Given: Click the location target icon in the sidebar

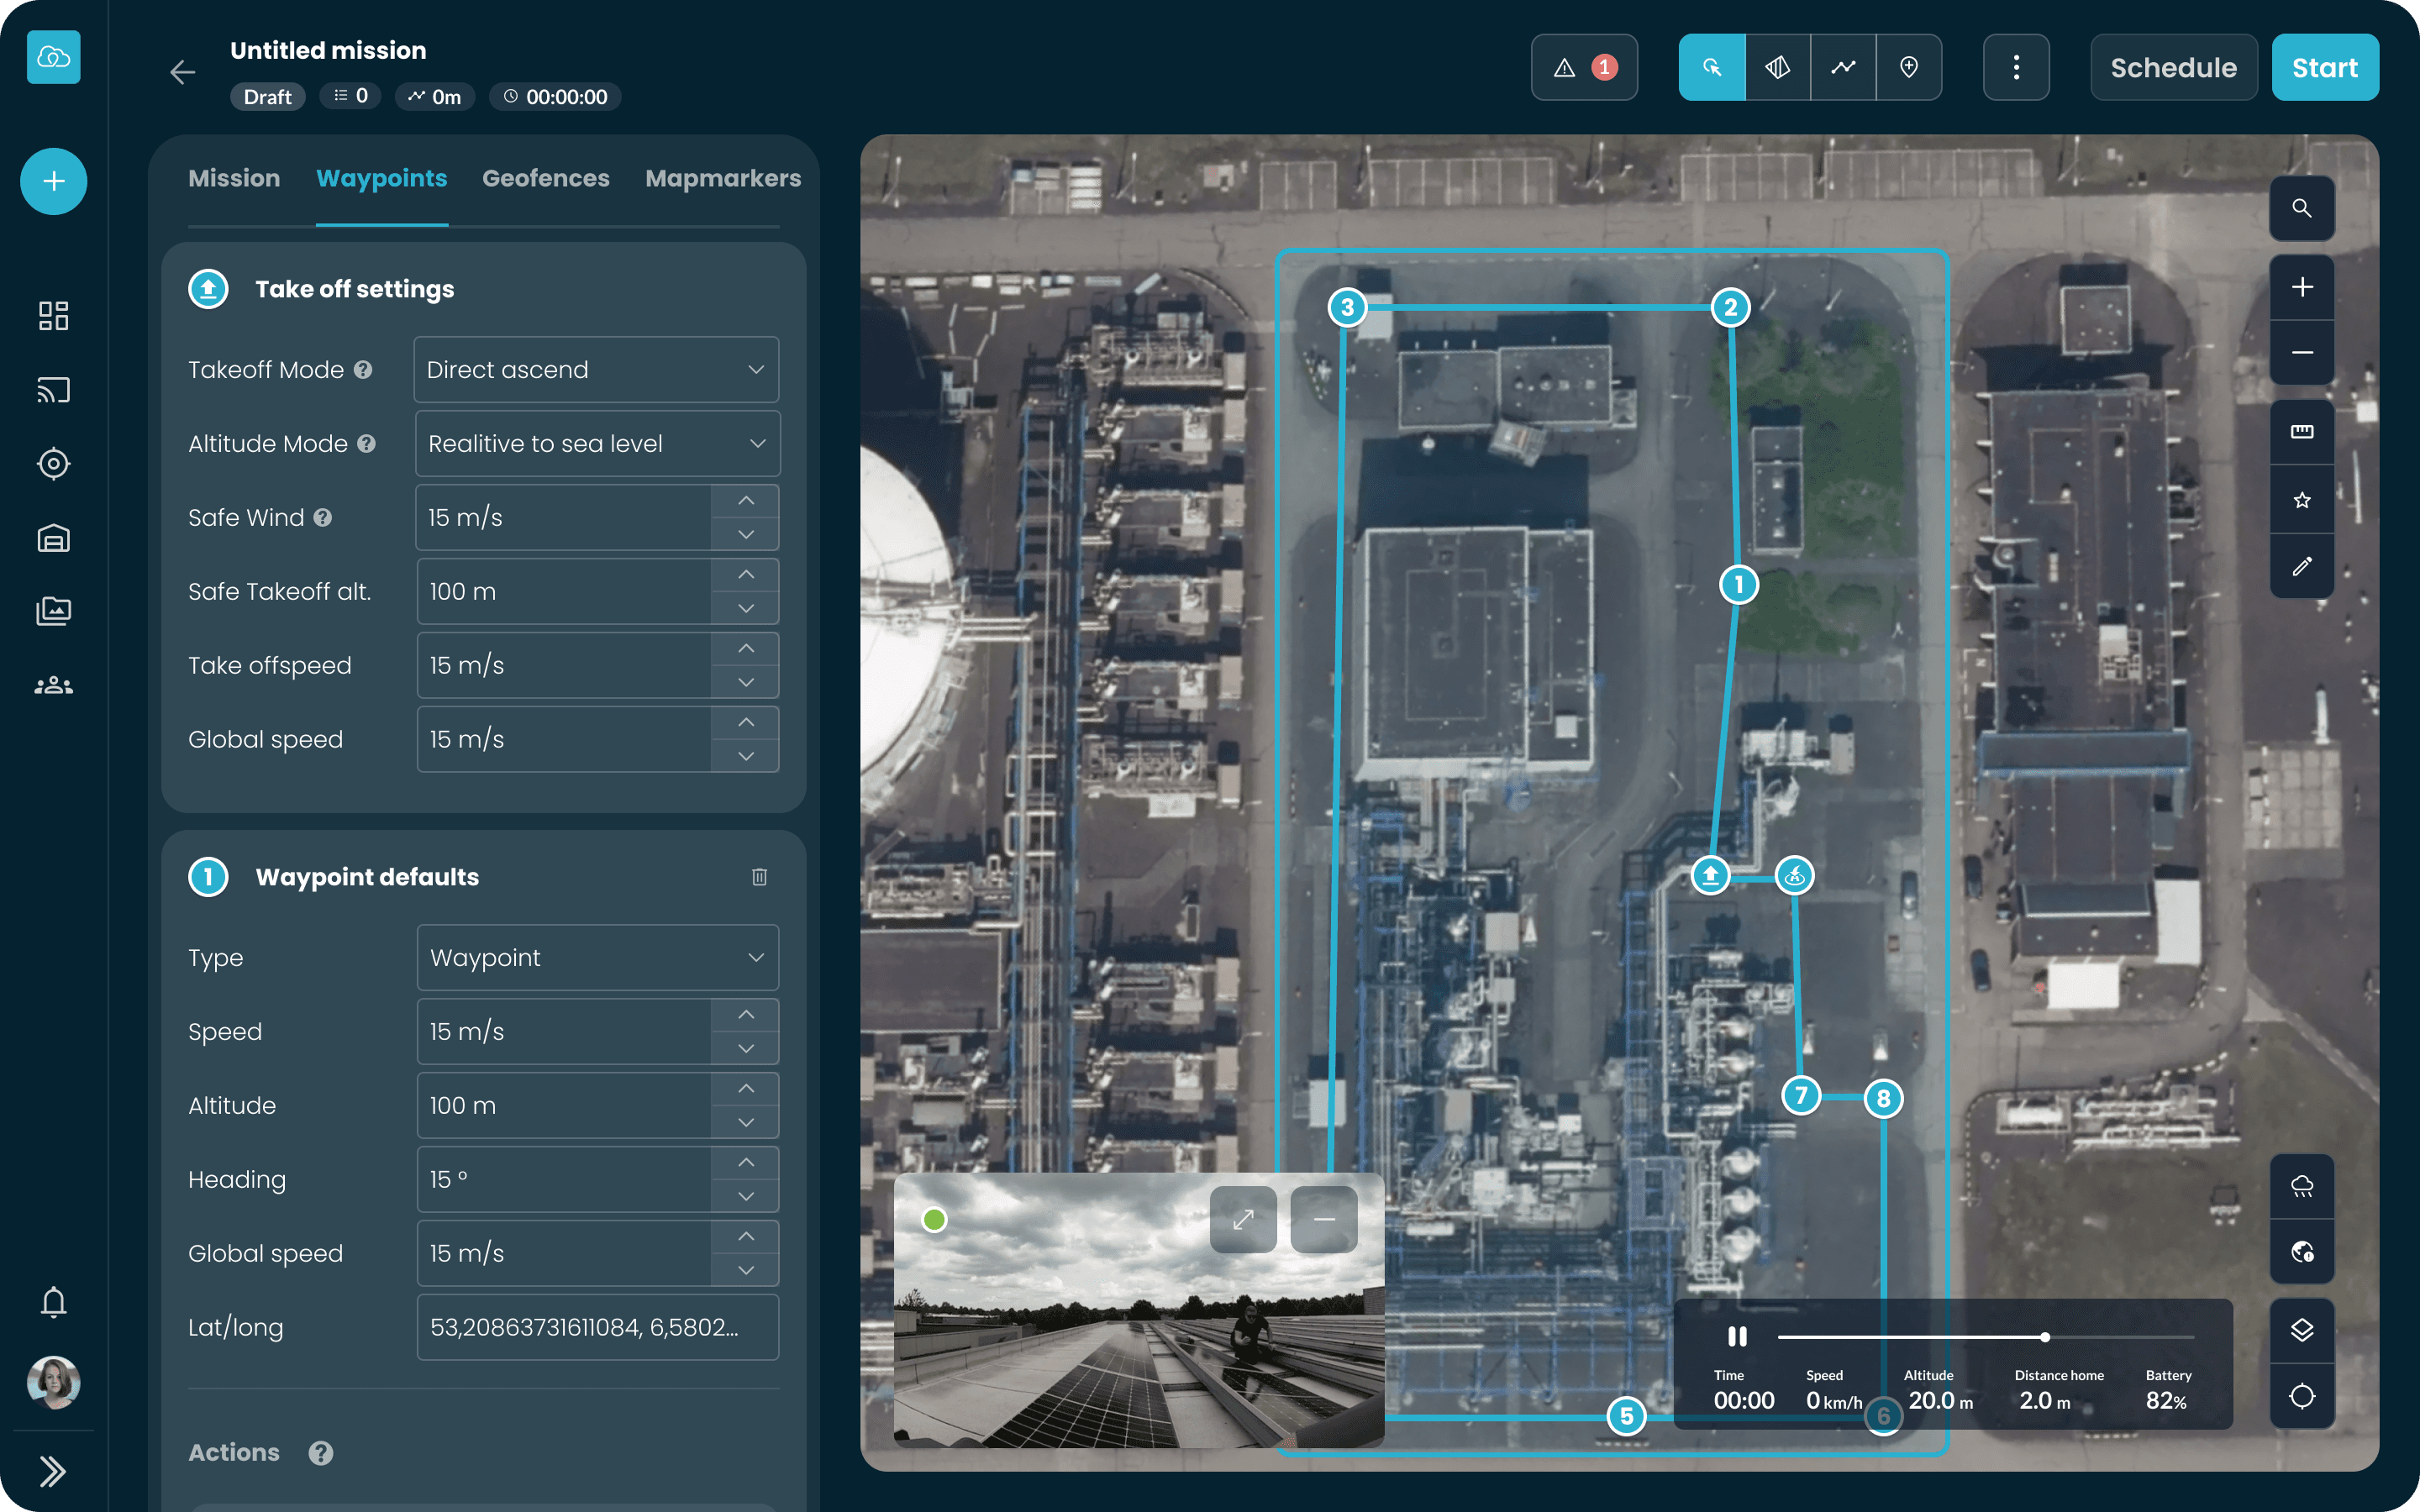Looking at the screenshot, I should (x=52, y=463).
